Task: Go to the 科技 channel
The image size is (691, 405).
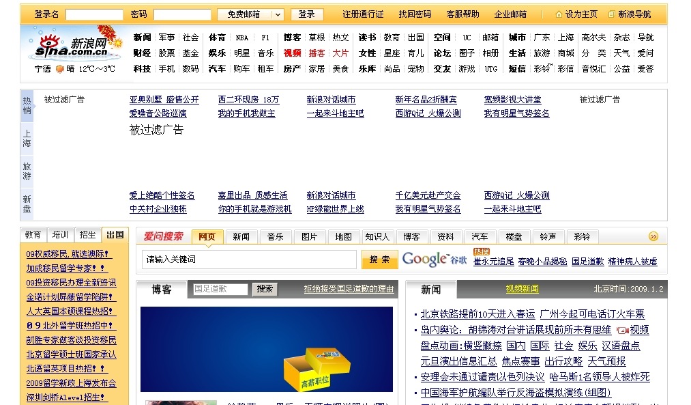Action: coord(142,69)
